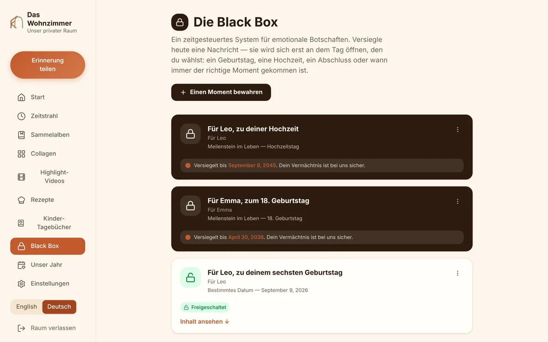548x342 pixels.
Task: Expand Inhalt ansehen on the unlocked message
Action: click(x=205, y=321)
